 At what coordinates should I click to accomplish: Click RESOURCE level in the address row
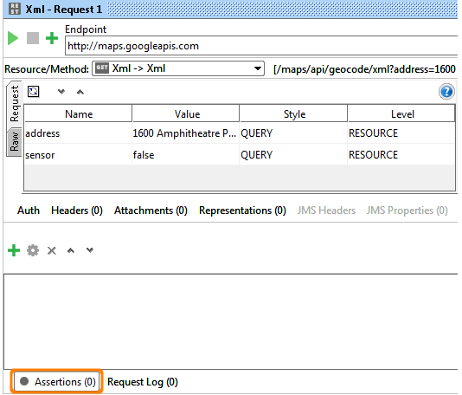tap(401, 133)
